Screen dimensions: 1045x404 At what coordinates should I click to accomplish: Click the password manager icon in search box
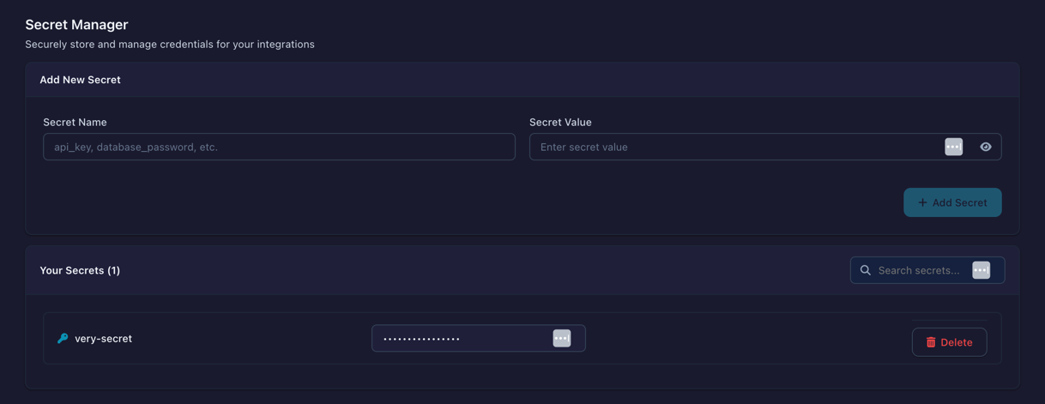coord(981,270)
